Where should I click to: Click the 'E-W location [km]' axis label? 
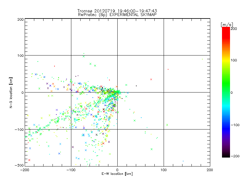pyautogui.click(x=117, y=174)
